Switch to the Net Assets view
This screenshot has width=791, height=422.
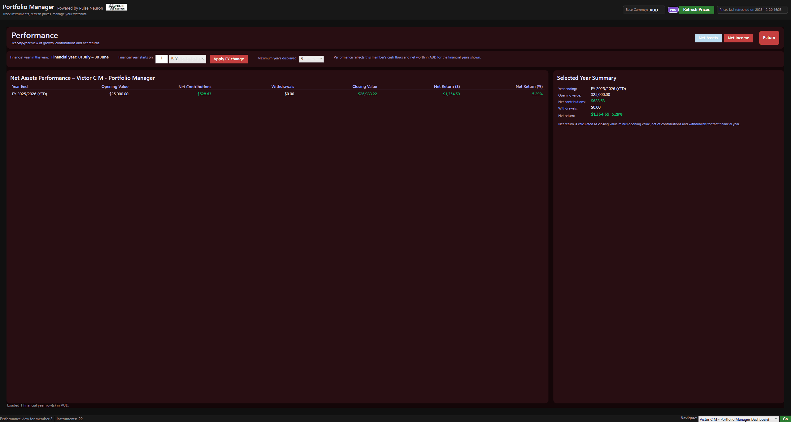pyautogui.click(x=708, y=38)
